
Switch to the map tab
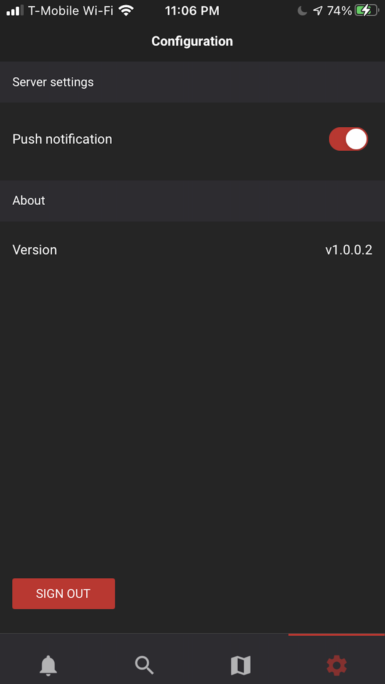point(241,665)
